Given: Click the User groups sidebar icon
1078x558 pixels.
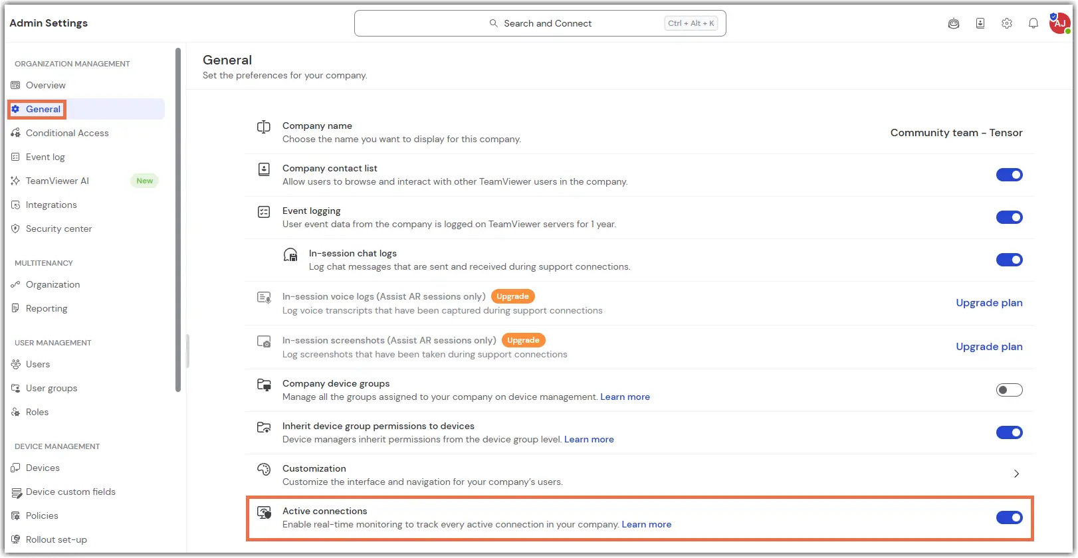Looking at the screenshot, I should pos(15,388).
